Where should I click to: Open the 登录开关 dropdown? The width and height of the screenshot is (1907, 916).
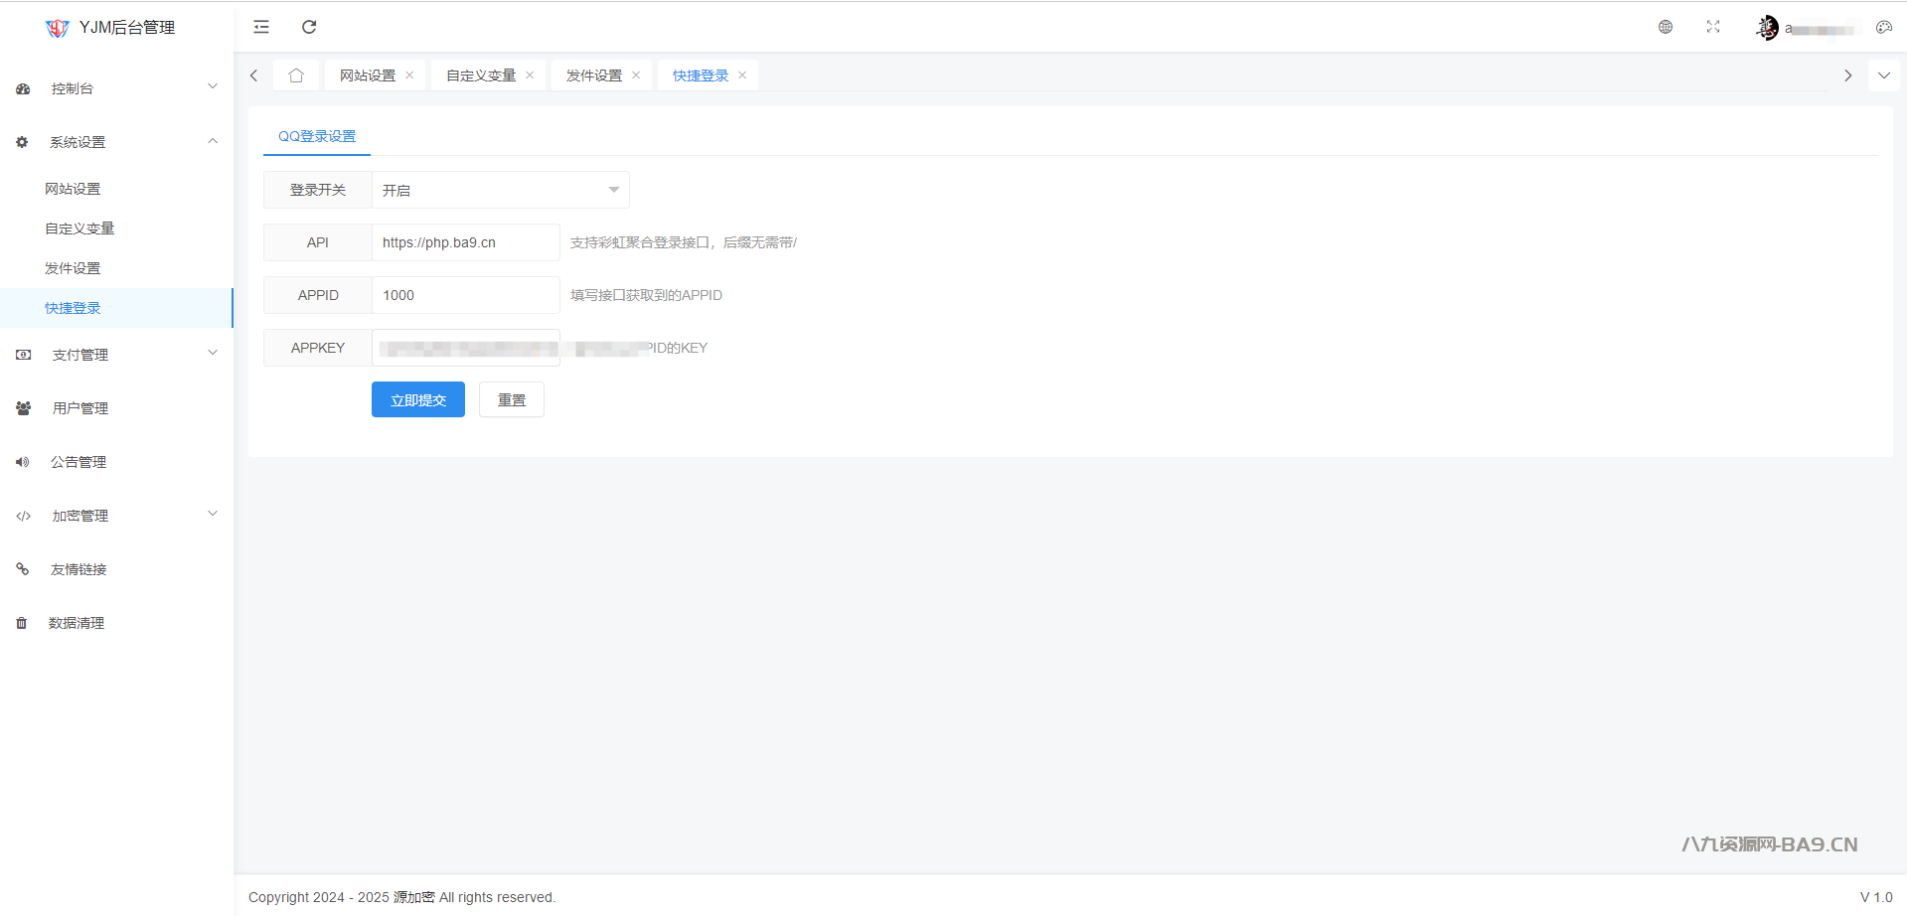point(500,190)
